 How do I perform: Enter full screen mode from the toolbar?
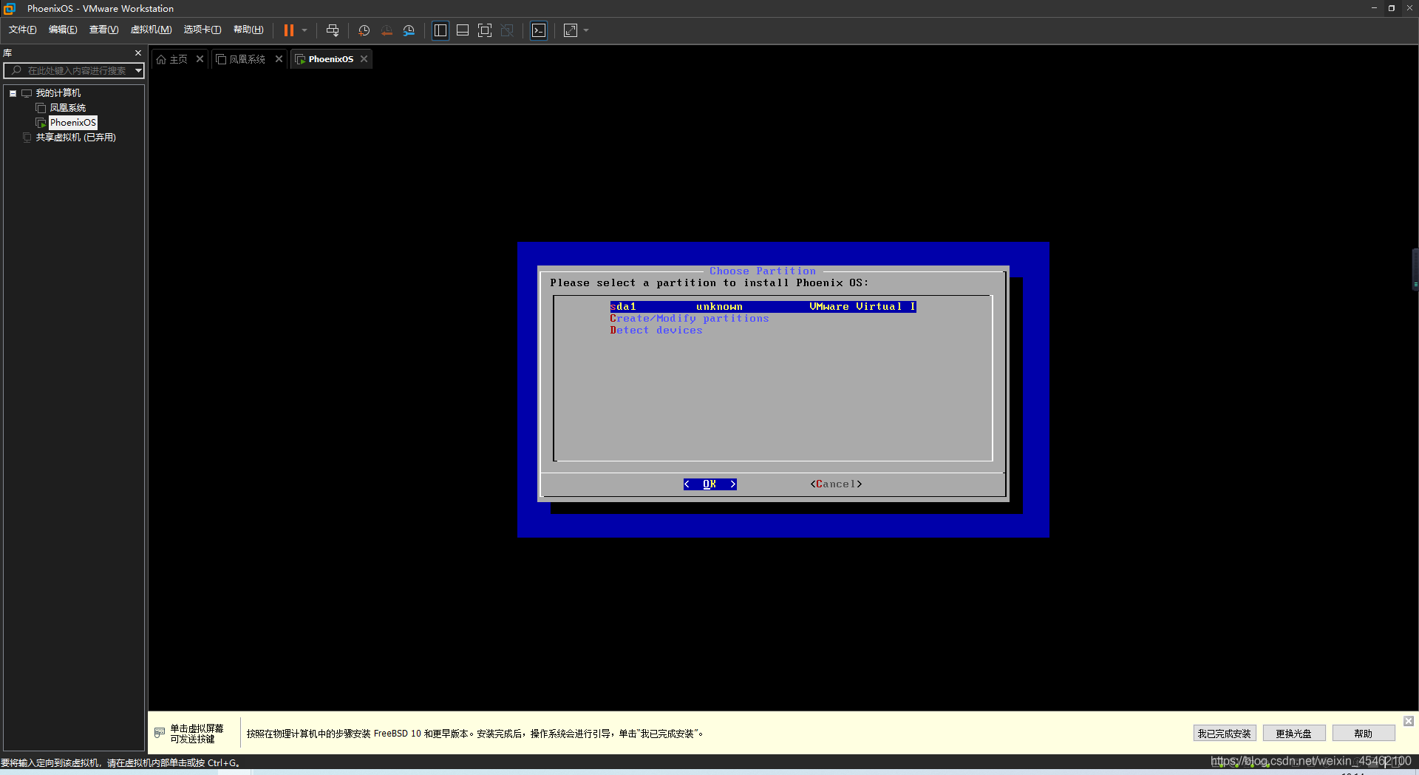(485, 30)
